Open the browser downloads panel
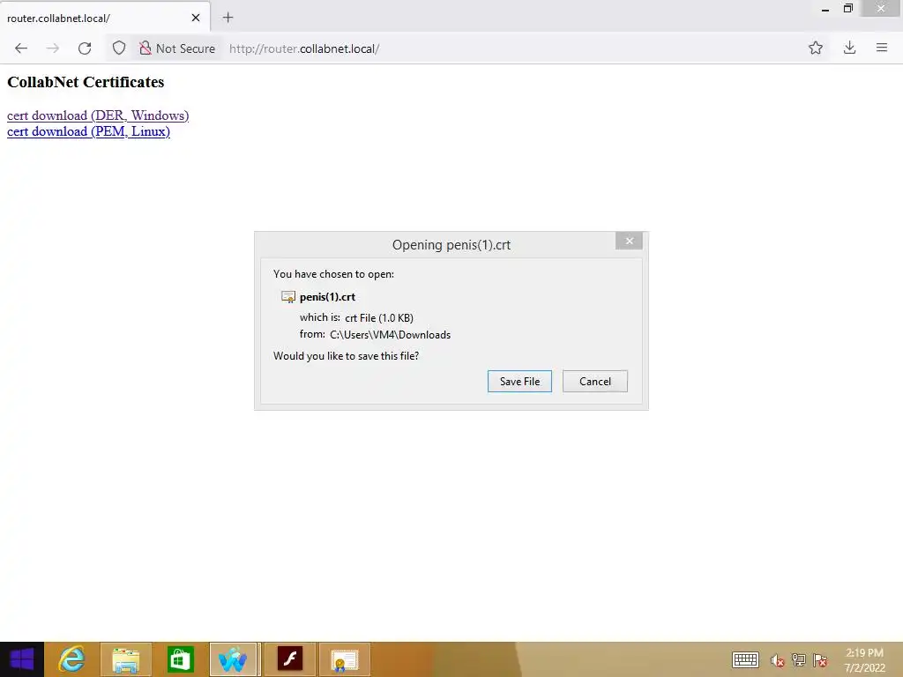The image size is (903, 677). pos(849,48)
